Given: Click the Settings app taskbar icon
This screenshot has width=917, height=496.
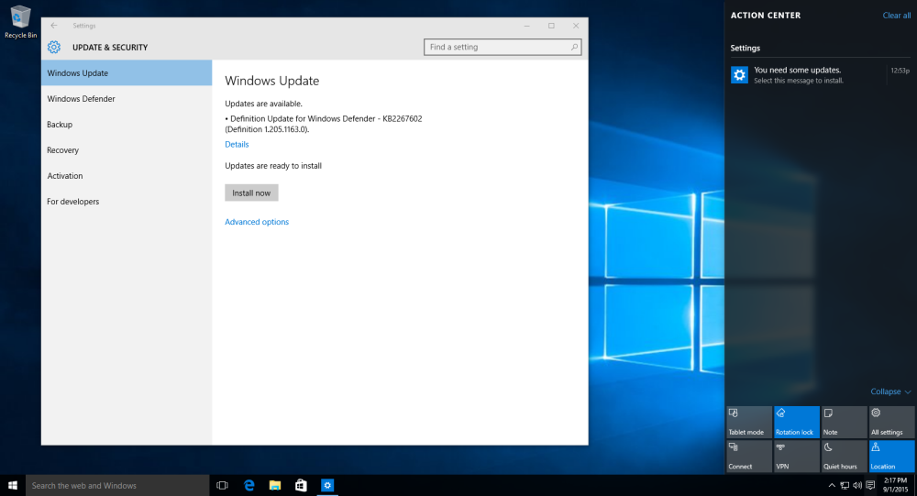Looking at the screenshot, I should click(327, 486).
